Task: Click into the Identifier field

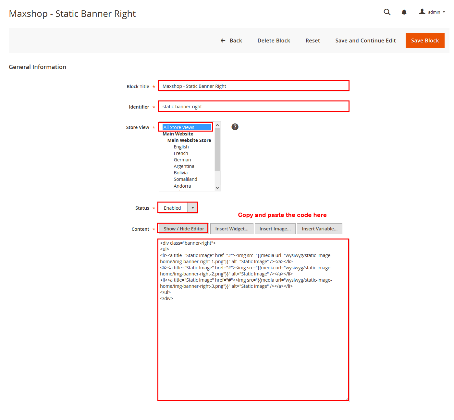Action: [253, 106]
